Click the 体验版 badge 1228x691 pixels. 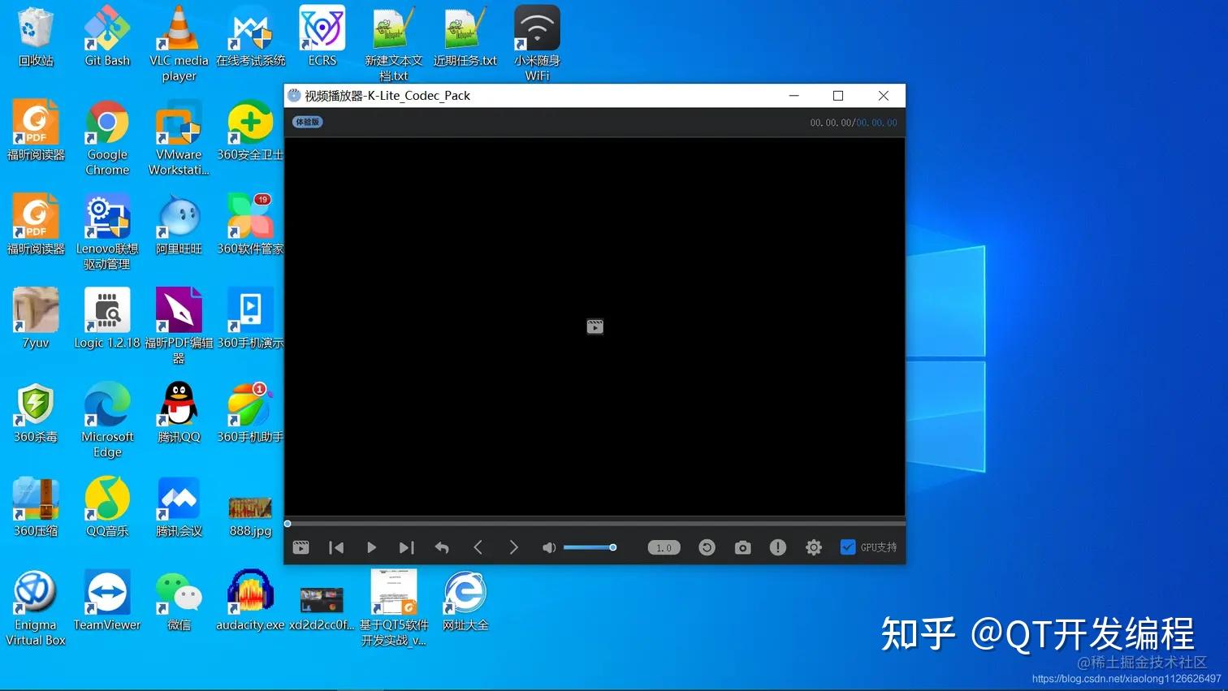(x=307, y=121)
